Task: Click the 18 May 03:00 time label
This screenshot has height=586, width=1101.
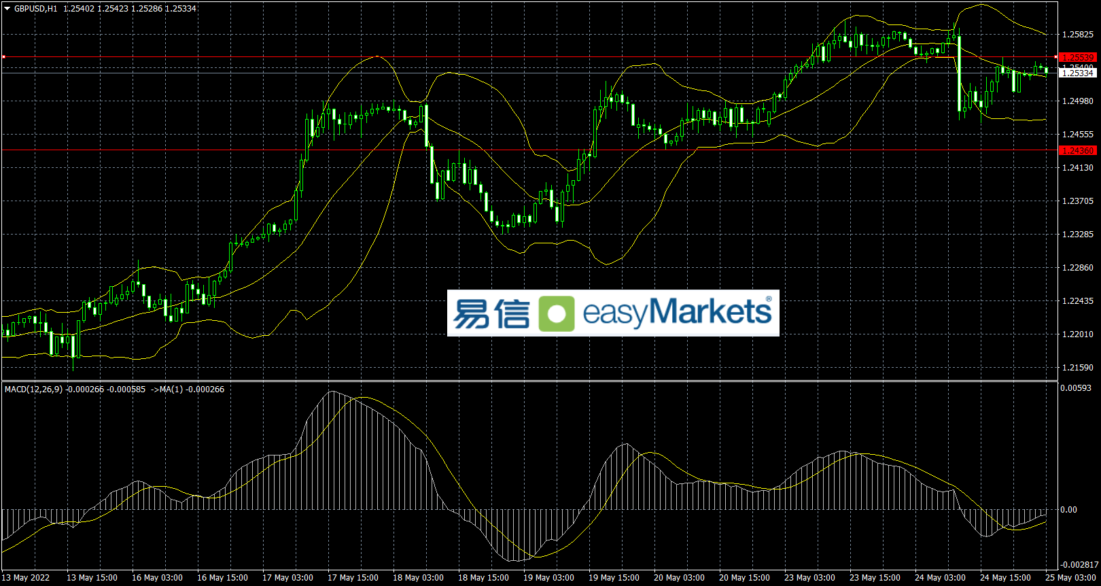Action: tap(418, 578)
